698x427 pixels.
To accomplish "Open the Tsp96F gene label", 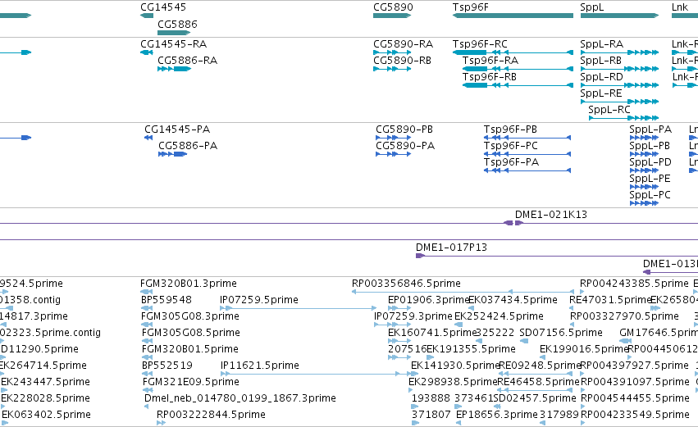I will (x=470, y=7).
